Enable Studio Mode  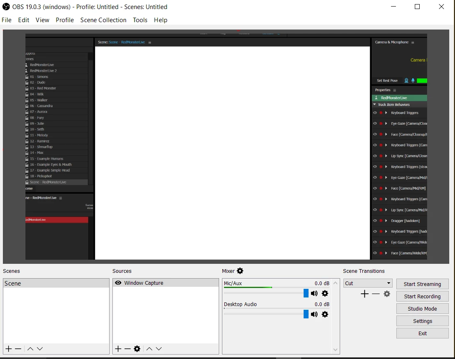(x=423, y=309)
